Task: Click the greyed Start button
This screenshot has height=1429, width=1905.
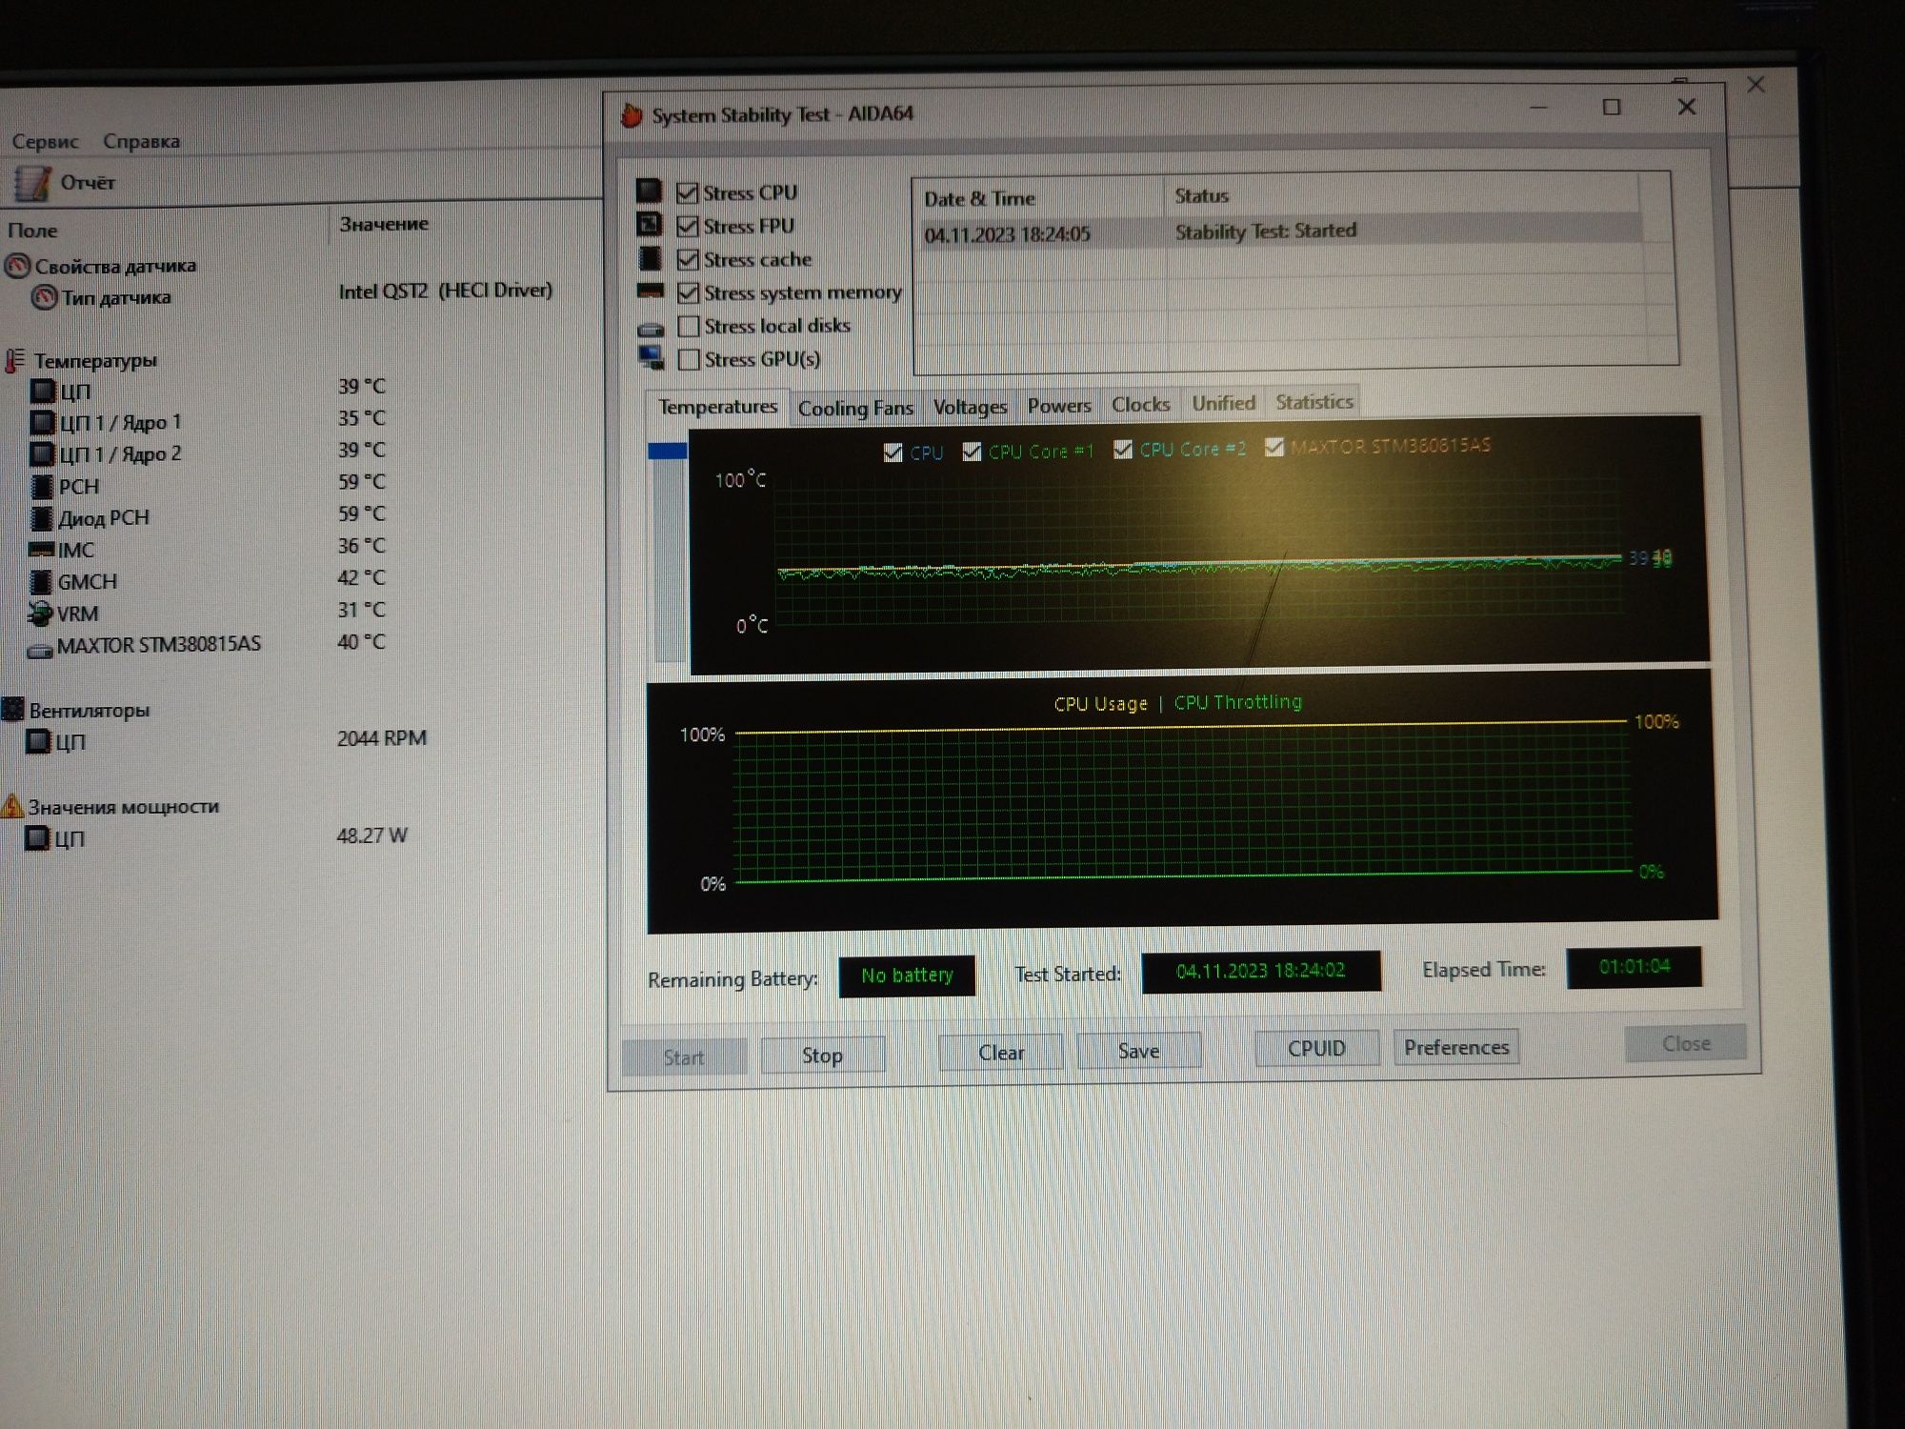Action: click(x=684, y=1057)
